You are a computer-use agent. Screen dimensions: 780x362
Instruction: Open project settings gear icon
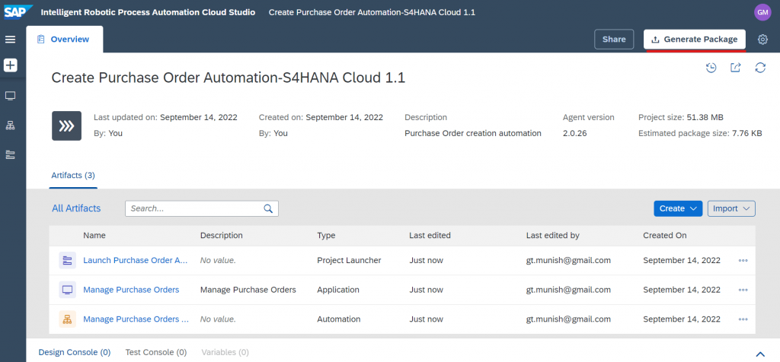pos(762,40)
